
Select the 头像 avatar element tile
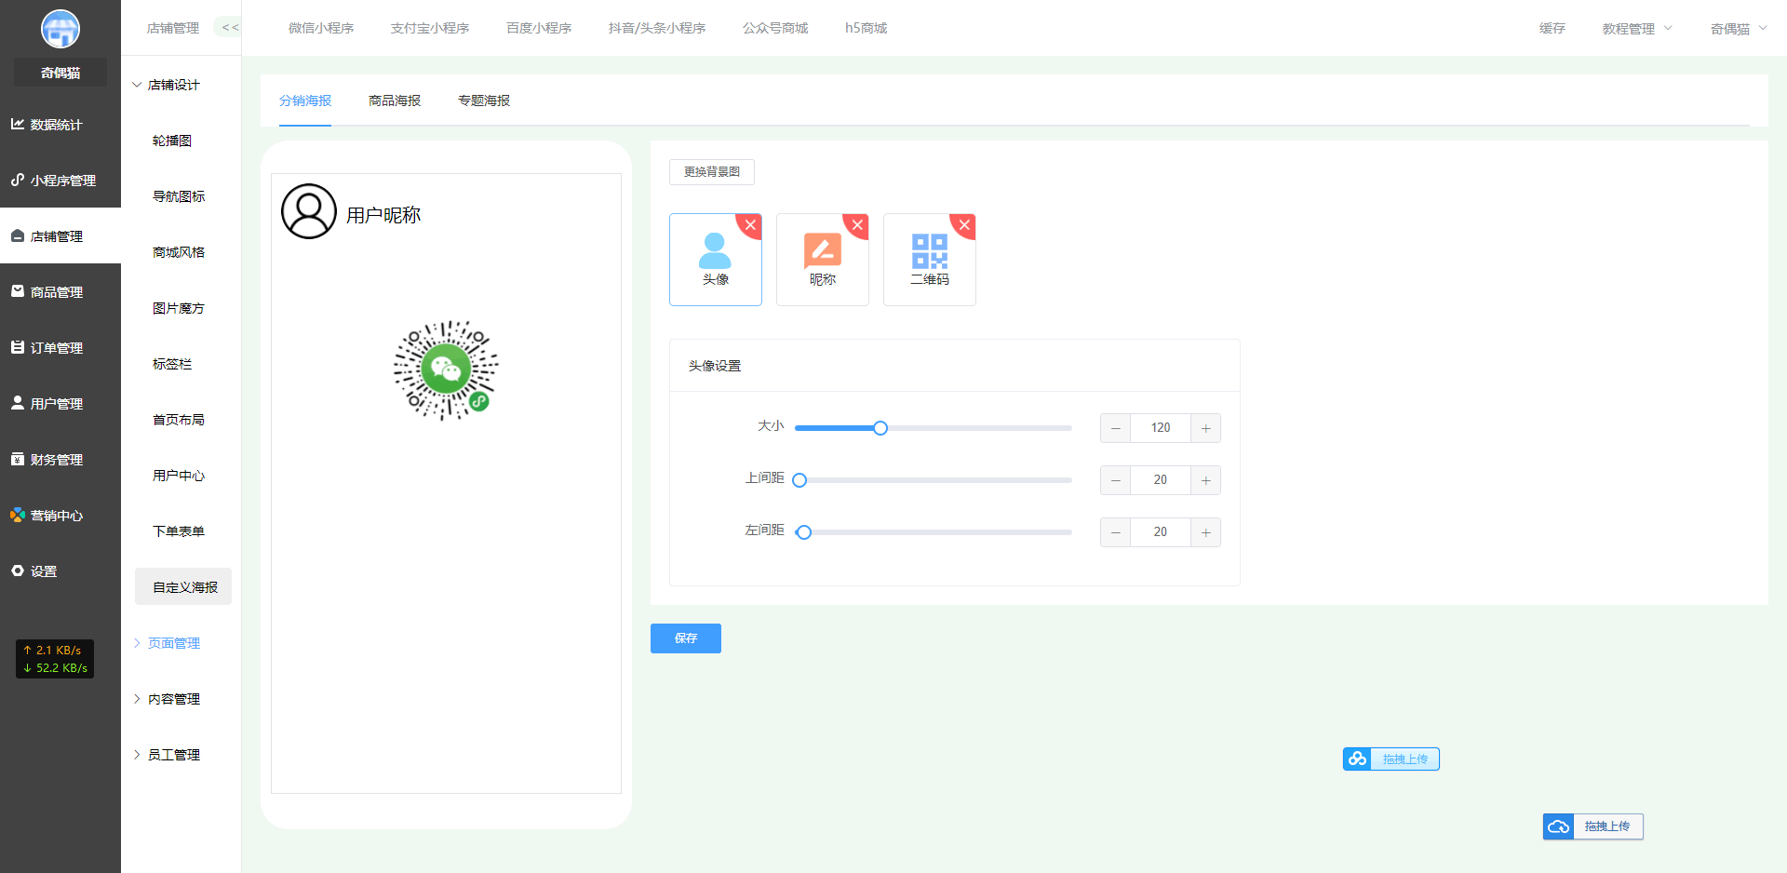click(715, 259)
